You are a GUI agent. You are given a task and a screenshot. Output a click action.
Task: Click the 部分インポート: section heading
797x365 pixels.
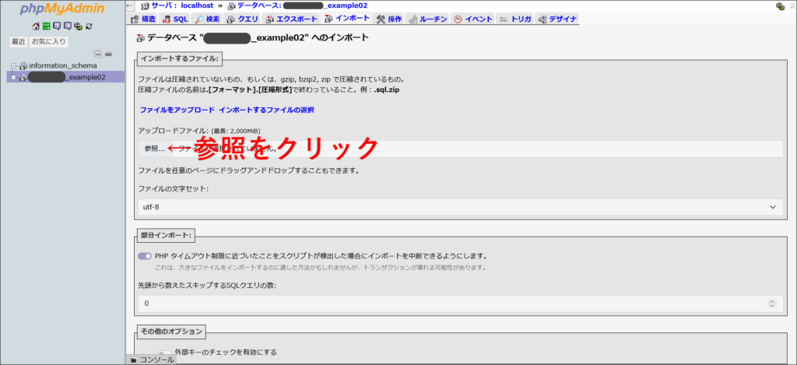[166, 235]
